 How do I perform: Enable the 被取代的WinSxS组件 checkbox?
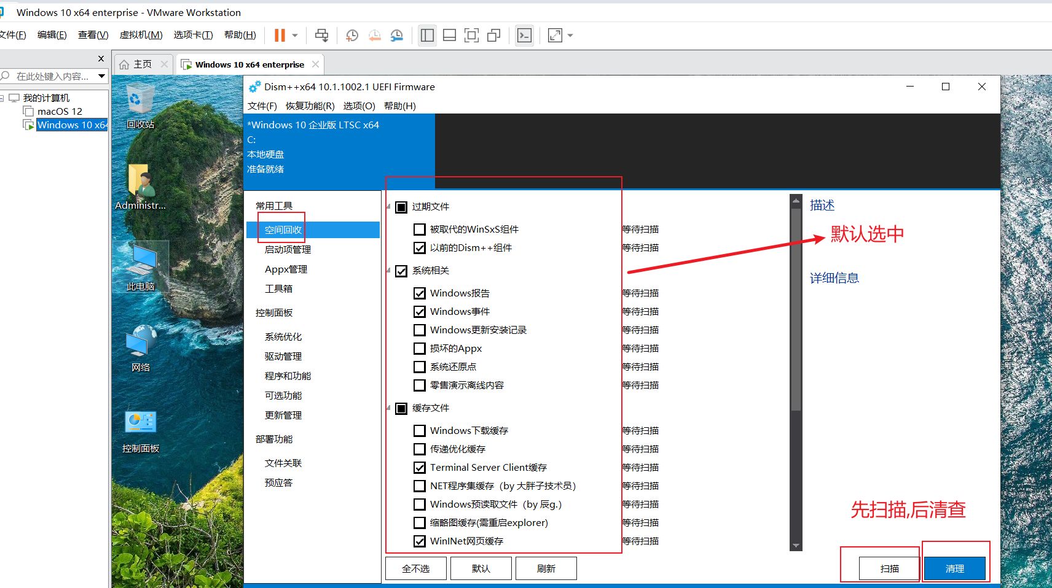tap(420, 230)
